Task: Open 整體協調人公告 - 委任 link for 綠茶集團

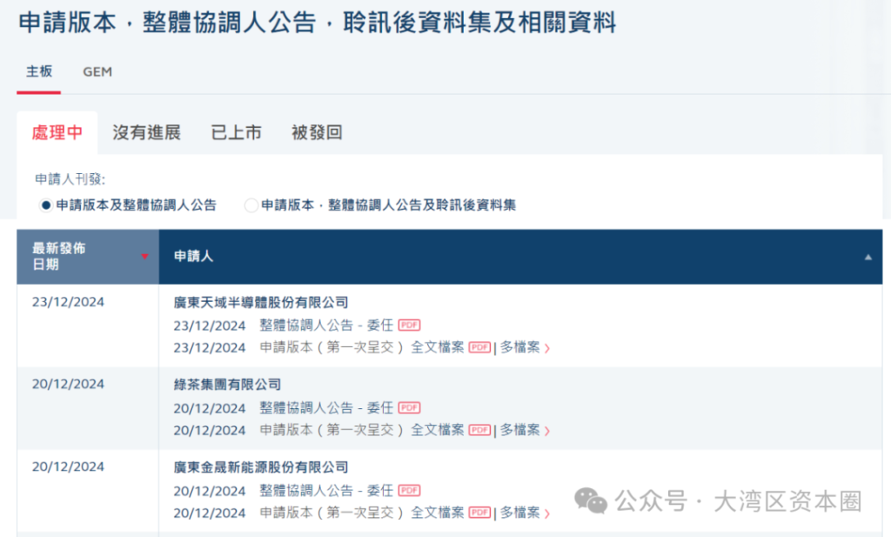Action: pos(326,407)
